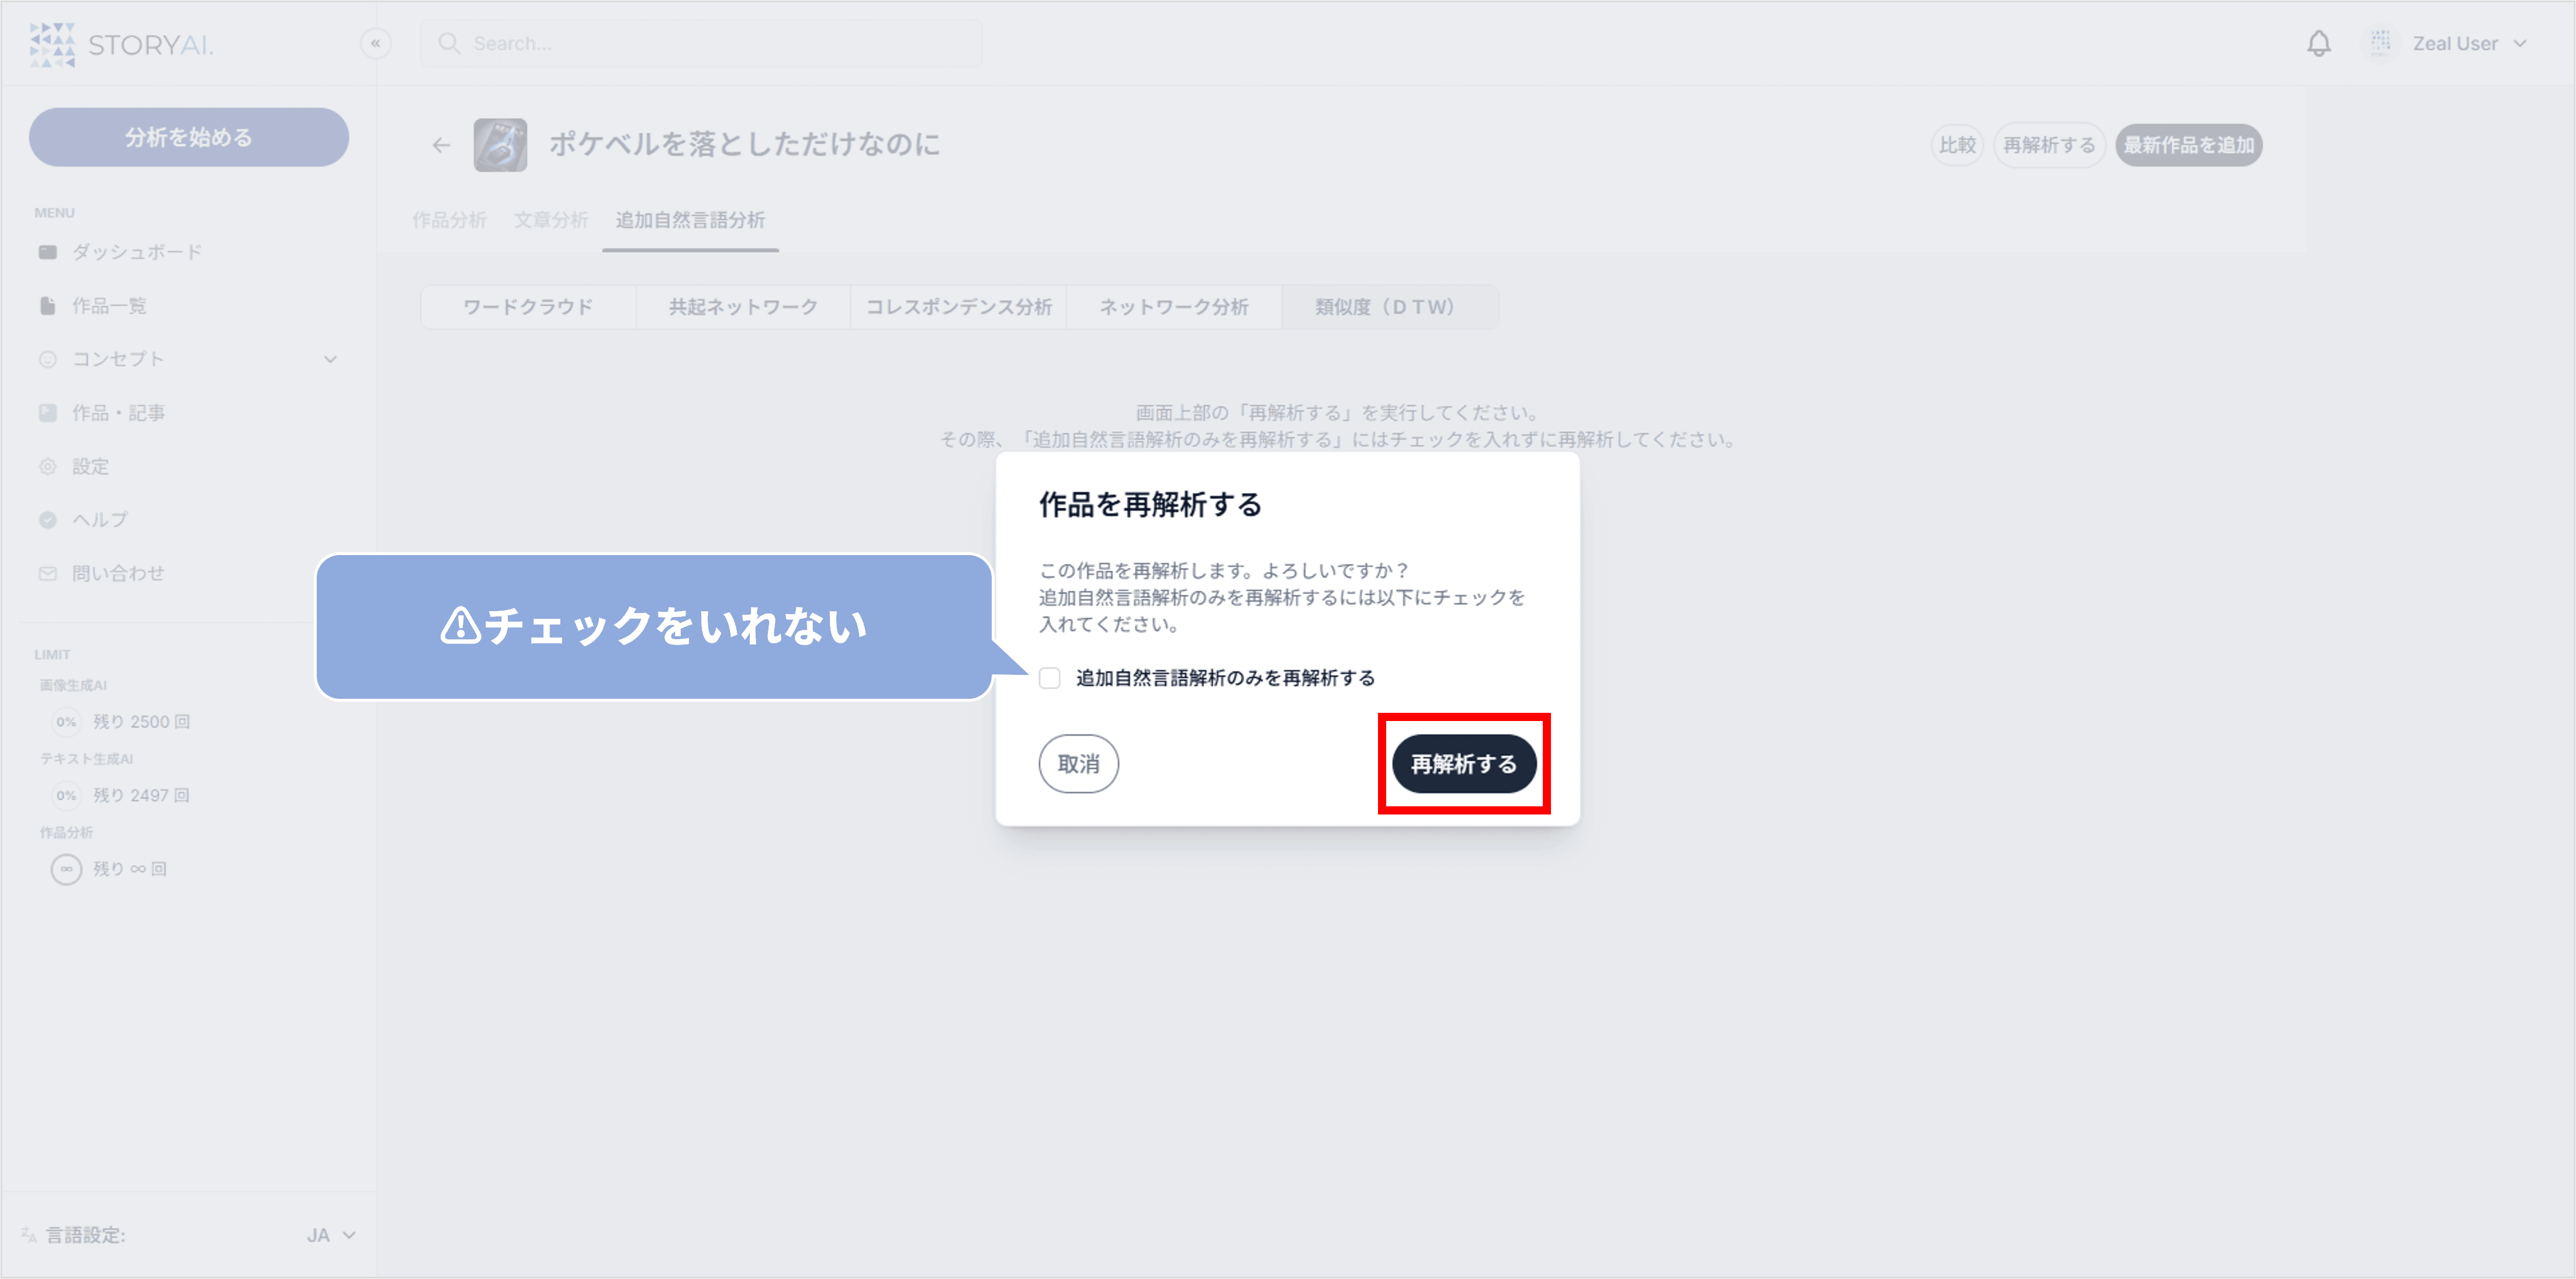The width and height of the screenshot is (2576, 1279).
Task: Open the Zeal User account dropdown
Action: click(2469, 44)
